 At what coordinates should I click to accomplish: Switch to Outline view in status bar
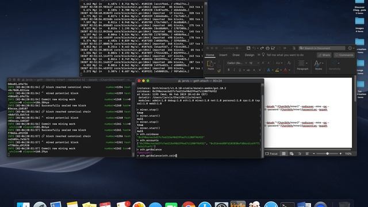coord(300,154)
